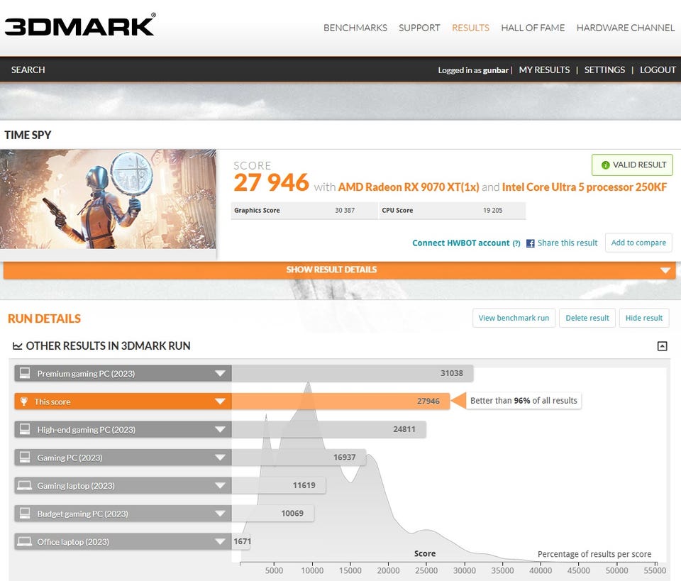
Task: Click the trophy icon on This score
Action: [24, 402]
